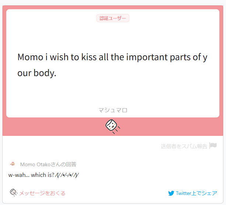
Task: Click the blank area above the spam report
Action: 113,139
